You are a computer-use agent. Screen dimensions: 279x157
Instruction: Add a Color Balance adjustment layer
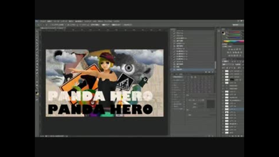click(x=230, y=53)
